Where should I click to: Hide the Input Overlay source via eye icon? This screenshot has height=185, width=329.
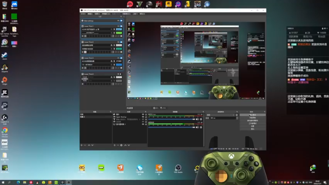tap(143, 117)
